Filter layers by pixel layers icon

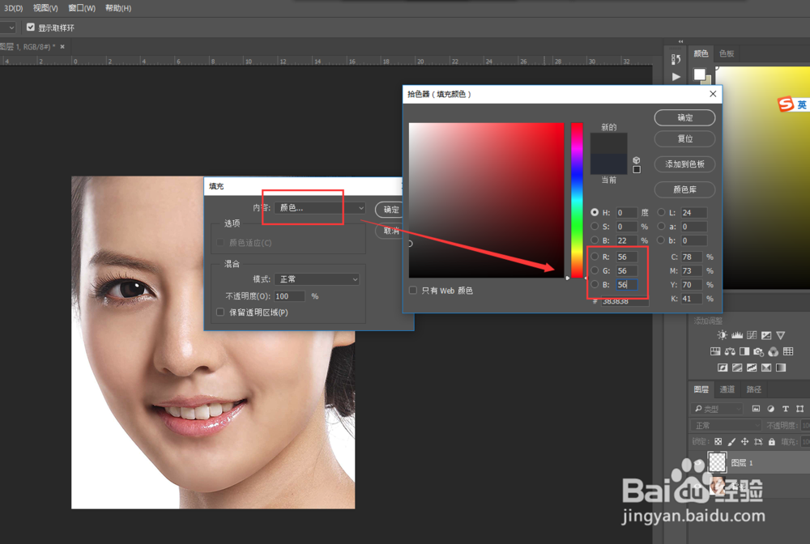tap(756, 409)
